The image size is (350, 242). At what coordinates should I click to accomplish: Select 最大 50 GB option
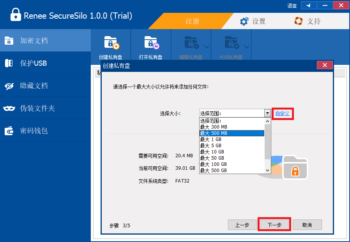(x=232, y=158)
